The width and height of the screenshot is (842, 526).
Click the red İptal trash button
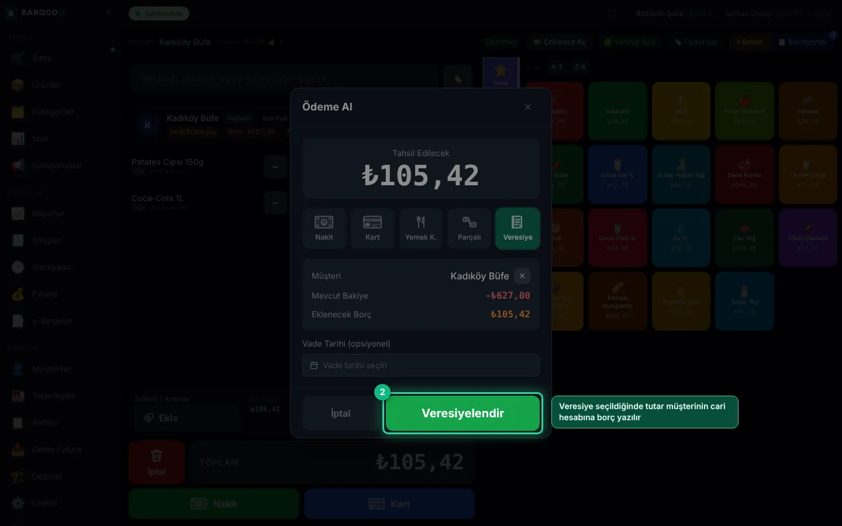[x=157, y=462]
